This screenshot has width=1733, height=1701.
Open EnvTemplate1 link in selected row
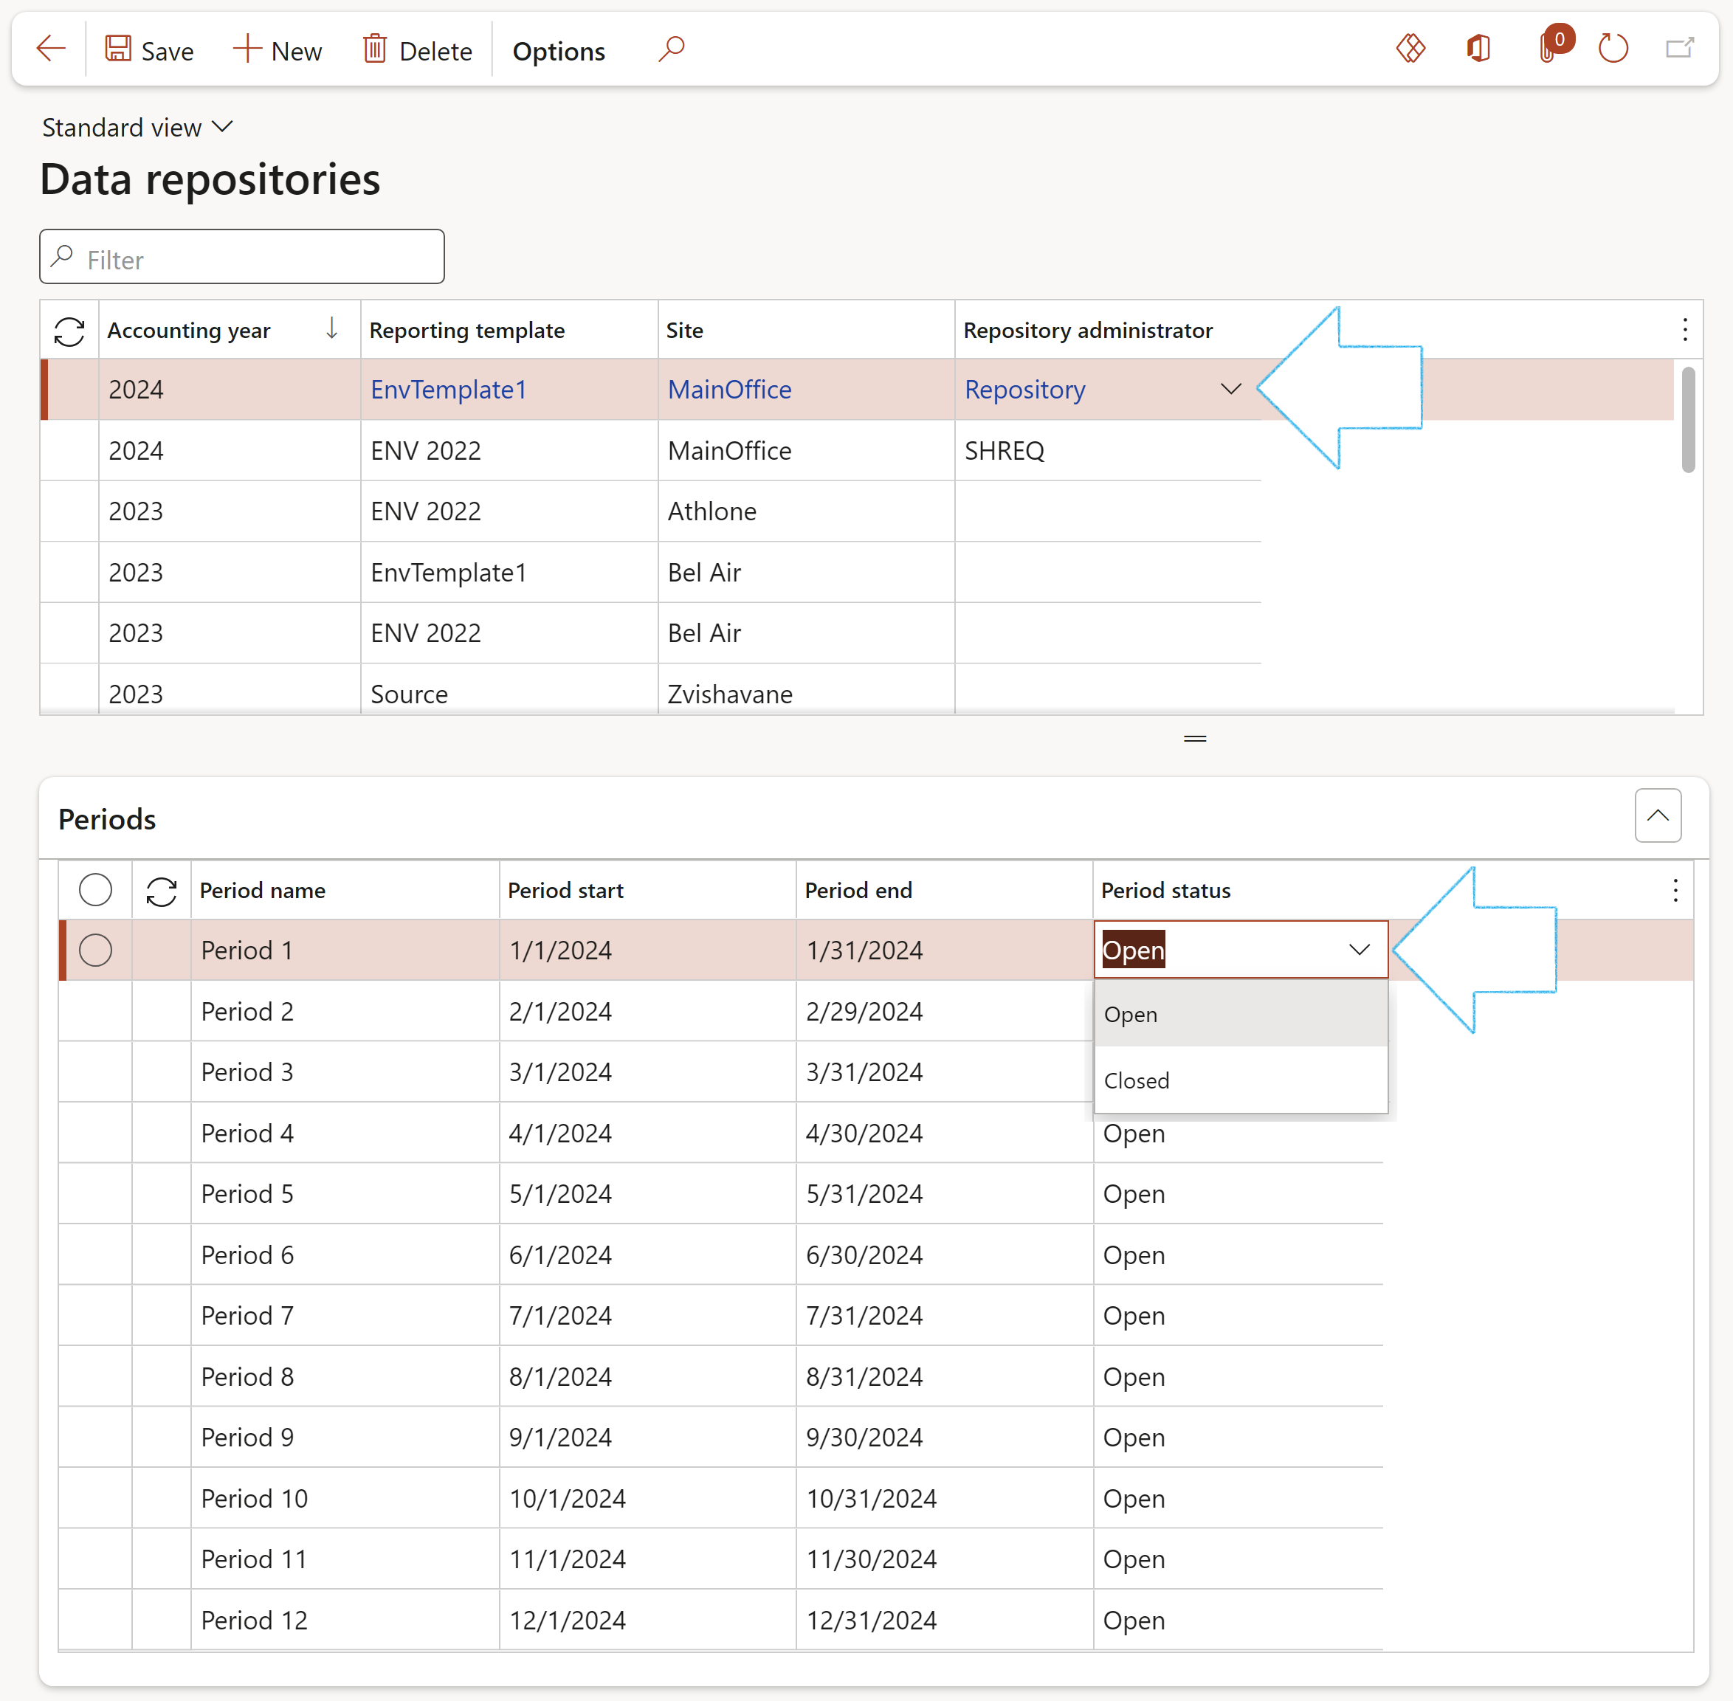point(449,390)
